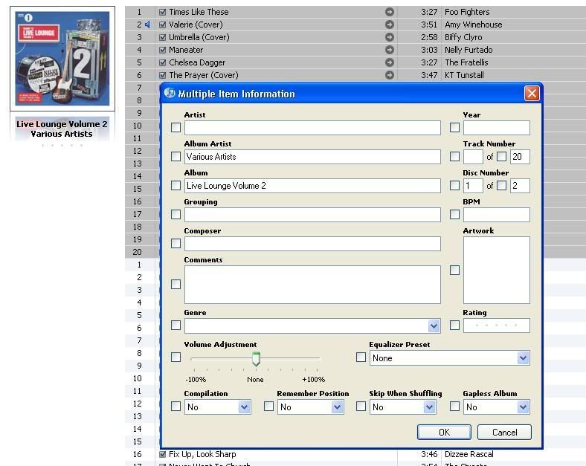The width and height of the screenshot is (586, 466).
Task: Tick the Album Artist checkbox
Action: tap(176, 157)
